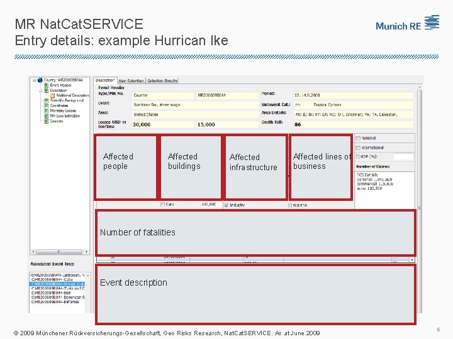Click the Area field showing United States
Screen dimensions: 453x339
click(195, 115)
